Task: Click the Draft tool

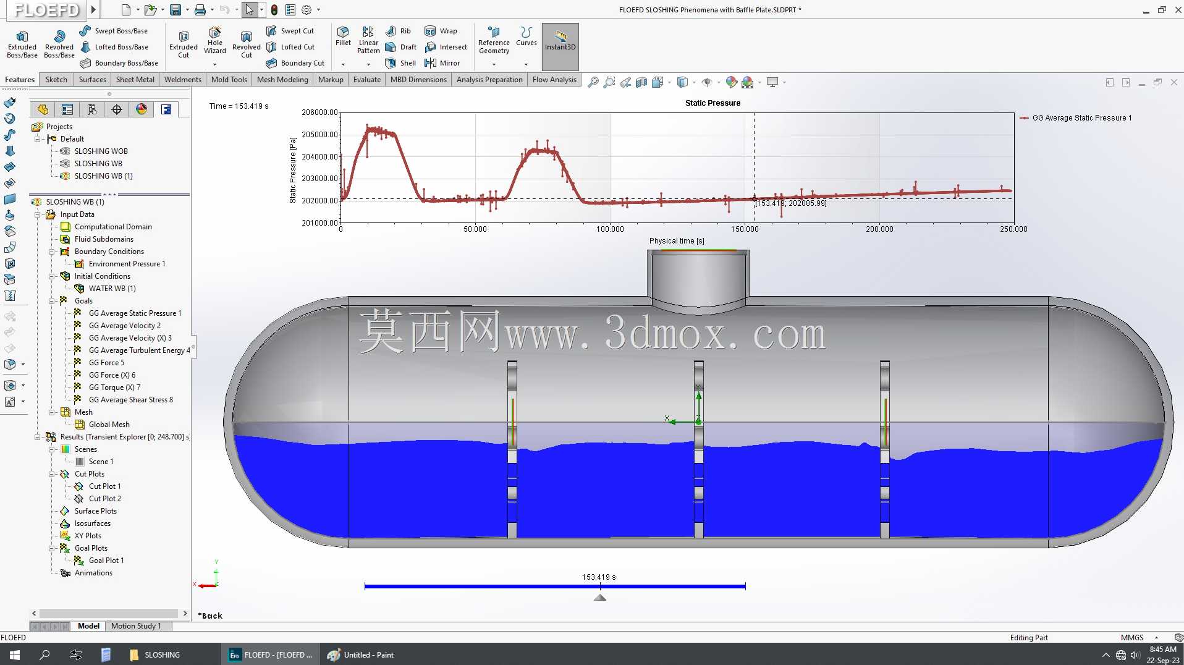Action: coord(400,47)
